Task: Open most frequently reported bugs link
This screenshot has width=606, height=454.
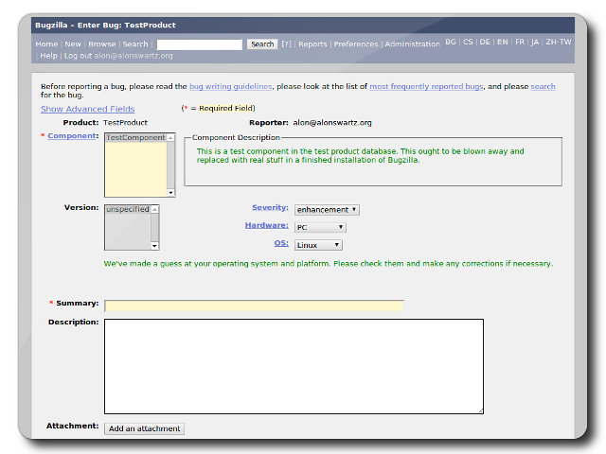Action: (x=426, y=86)
